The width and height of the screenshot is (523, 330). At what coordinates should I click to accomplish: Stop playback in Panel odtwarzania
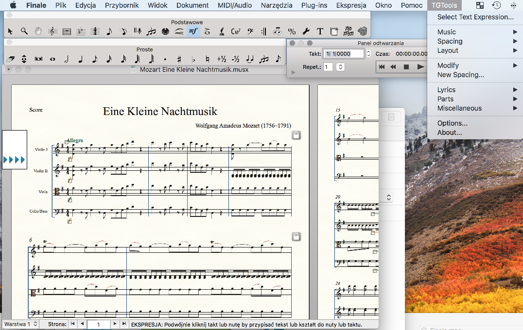(x=406, y=67)
